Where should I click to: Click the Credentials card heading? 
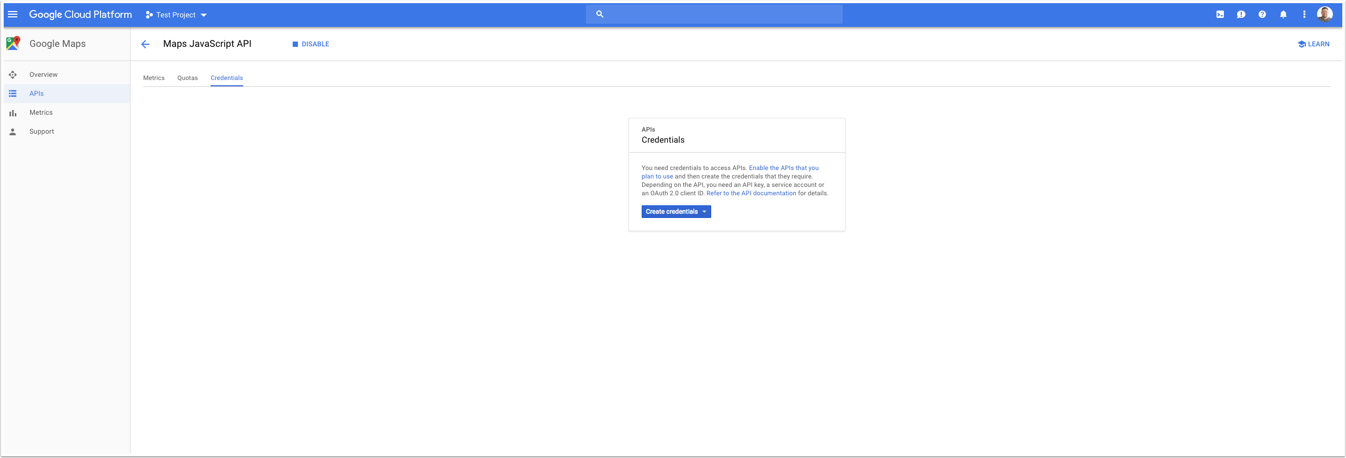663,140
